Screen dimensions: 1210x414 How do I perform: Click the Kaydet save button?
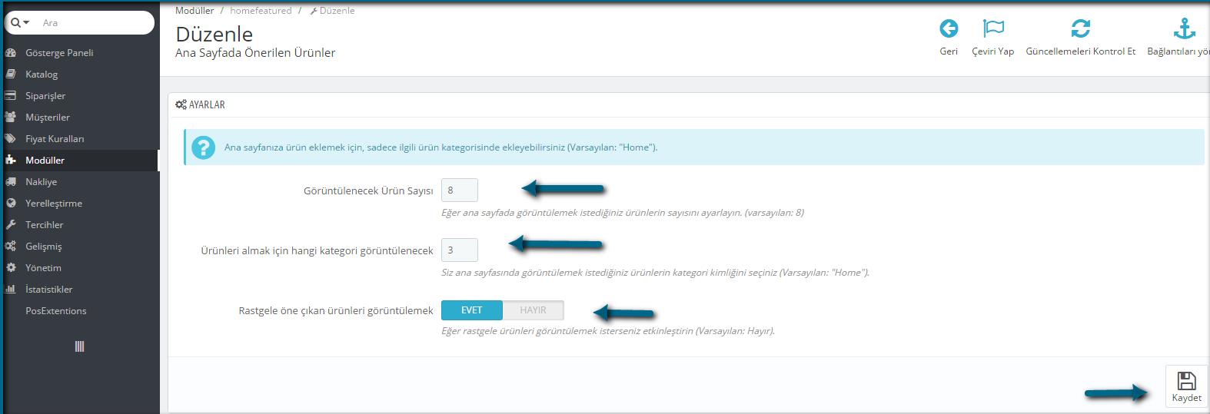(x=1186, y=386)
